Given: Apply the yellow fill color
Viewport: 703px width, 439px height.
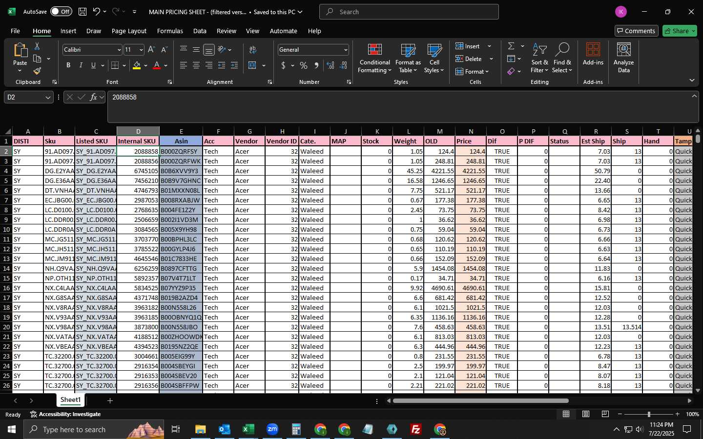Looking at the screenshot, I should 137,65.
